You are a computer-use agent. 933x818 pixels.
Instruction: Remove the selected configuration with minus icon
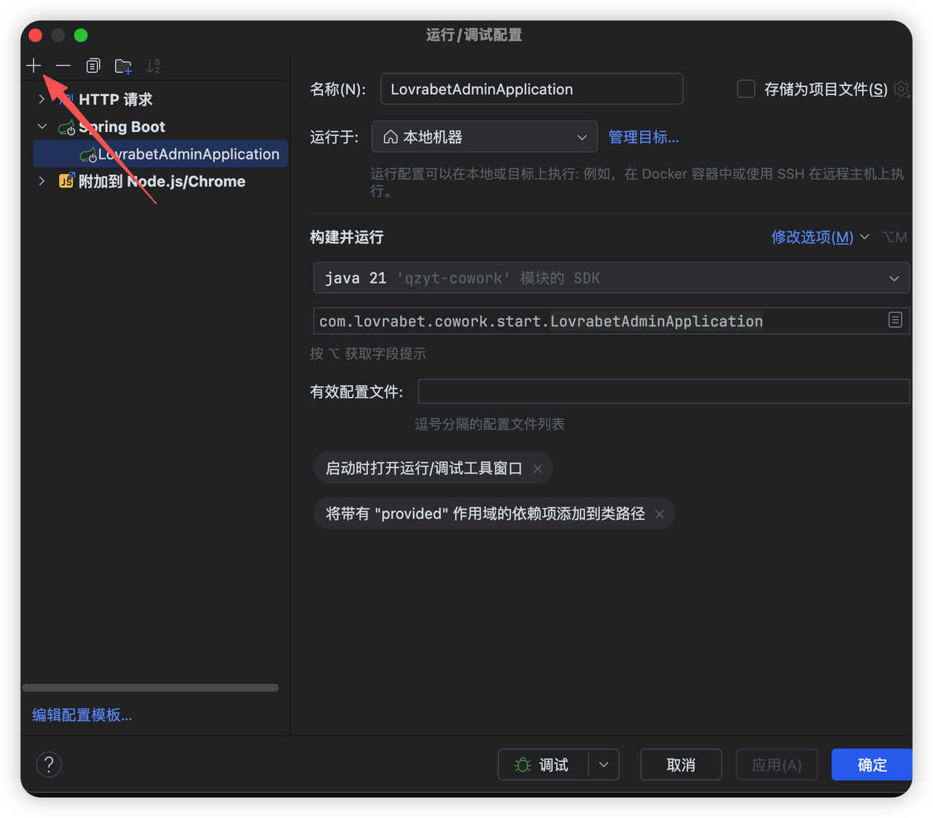[63, 66]
